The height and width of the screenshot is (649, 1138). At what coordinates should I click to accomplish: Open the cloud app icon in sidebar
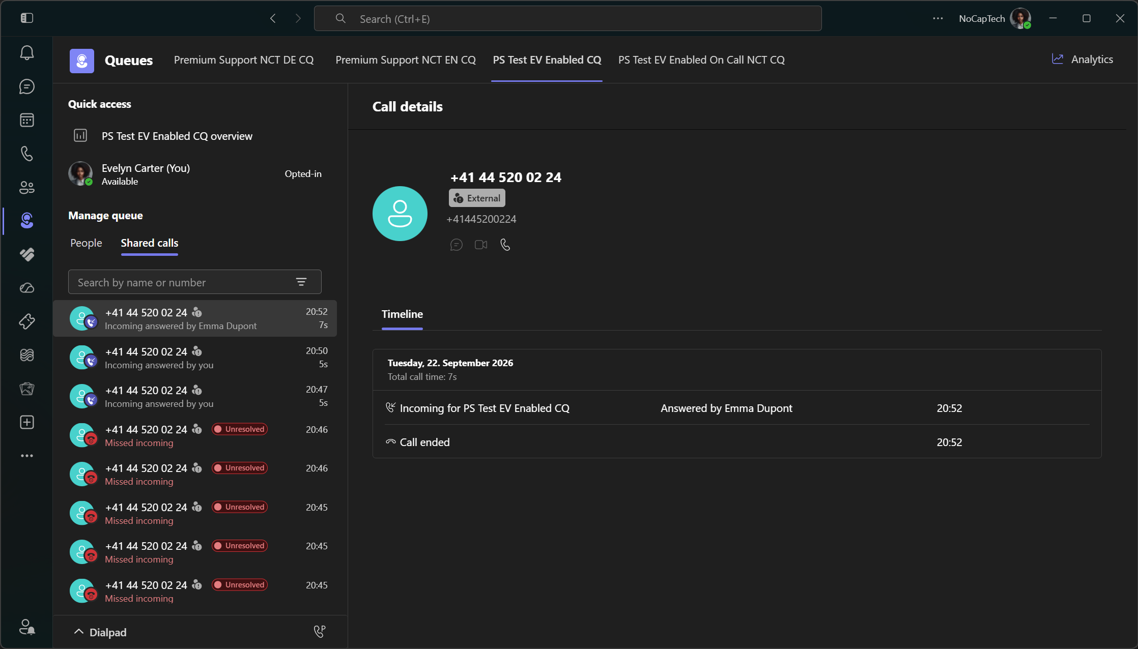click(27, 288)
